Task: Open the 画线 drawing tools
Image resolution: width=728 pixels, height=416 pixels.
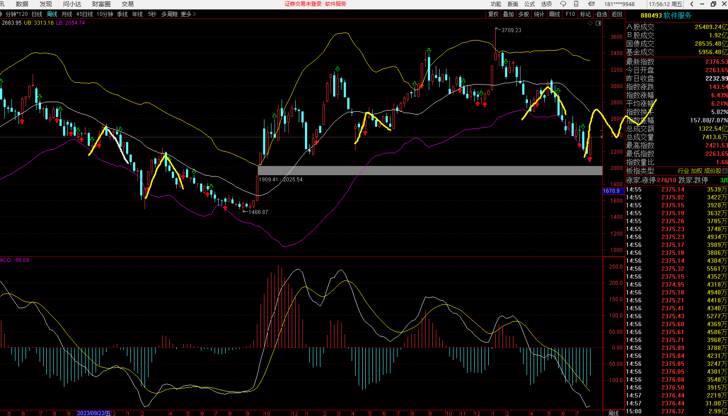Action: (x=554, y=14)
